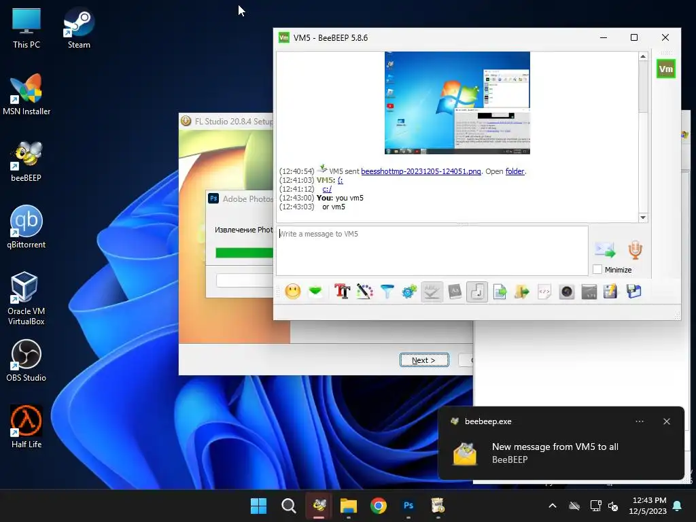696x522 pixels.
Task: Click the VM5 user avatar in the sidebar
Action: tap(666, 69)
